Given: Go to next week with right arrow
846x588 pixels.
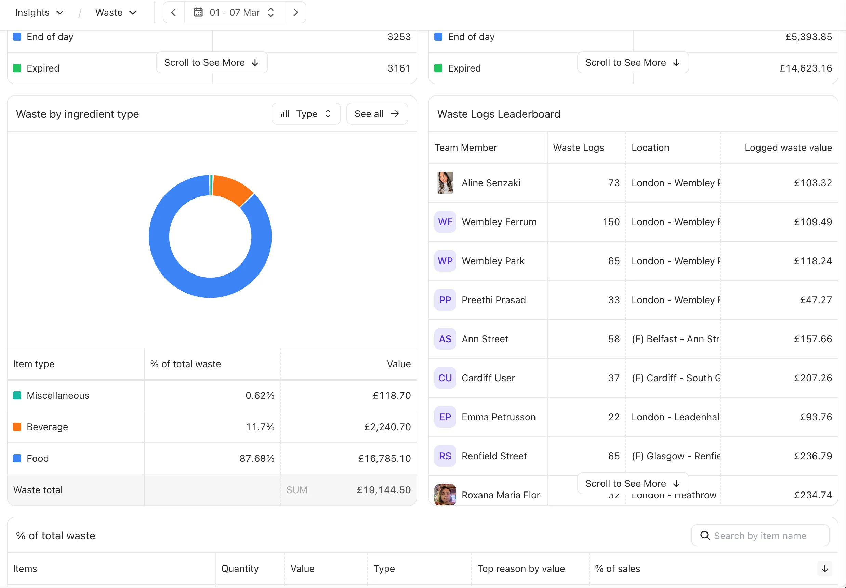Looking at the screenshot, I should tap(295, 12).
